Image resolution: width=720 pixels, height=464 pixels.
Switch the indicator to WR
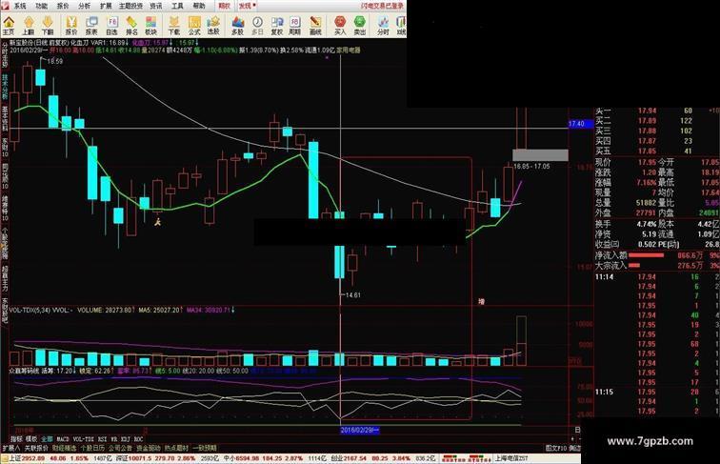click(113, 439)
